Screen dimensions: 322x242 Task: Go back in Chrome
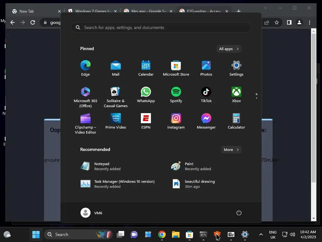pyautogui.click(x=13, y=22)
